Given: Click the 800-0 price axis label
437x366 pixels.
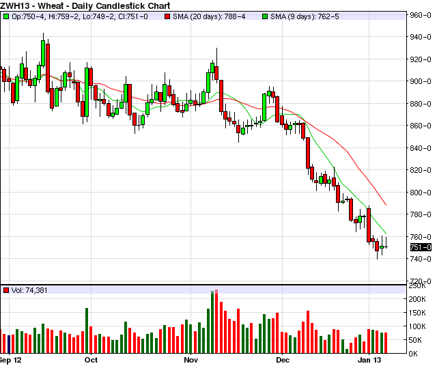Looking at the screenshot, I should coord(421,193).
